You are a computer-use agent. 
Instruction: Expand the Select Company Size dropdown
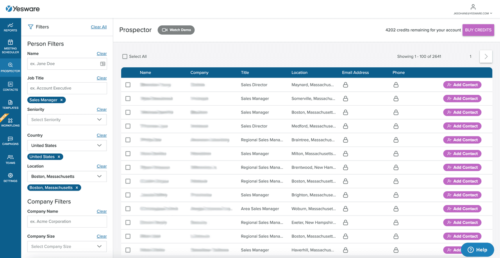[67, 246]
